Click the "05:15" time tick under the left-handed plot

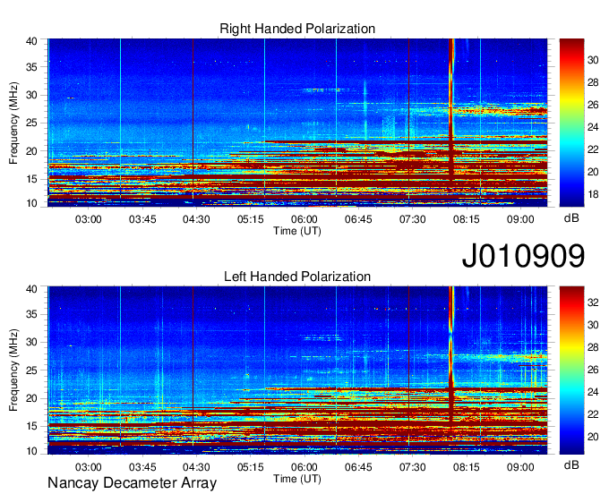pos(251,467)
